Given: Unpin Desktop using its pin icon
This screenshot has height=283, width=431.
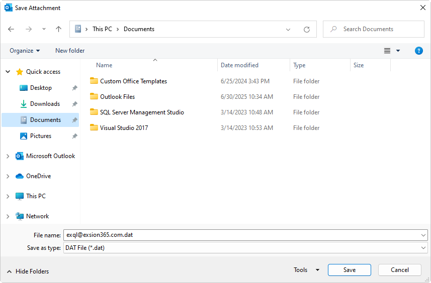Looking at the screenshot, I should 74,88.
